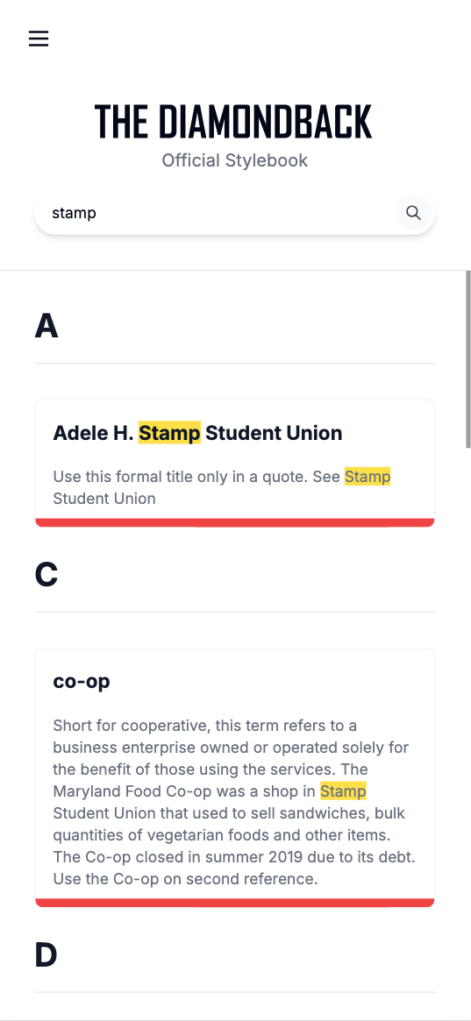Open the Adele H. Stamp Student Union entry title
Viewport: 471px width, 1021px height.
pyautogui.click(x=197, y=432)
